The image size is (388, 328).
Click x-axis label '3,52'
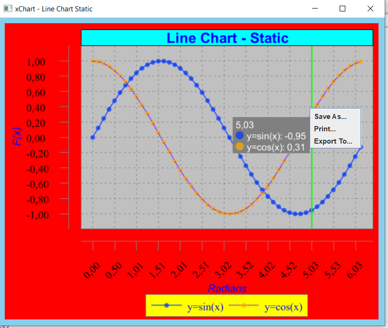245,270
